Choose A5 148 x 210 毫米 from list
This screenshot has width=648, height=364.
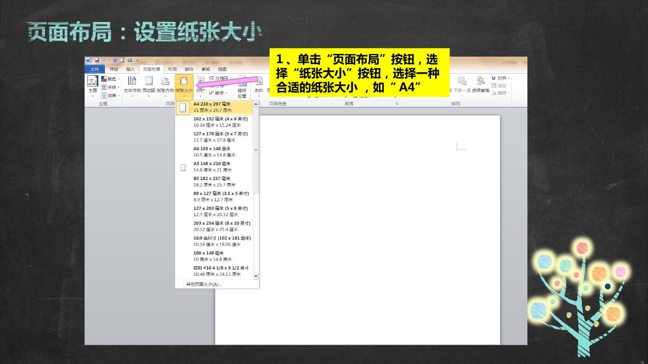click(214, 167)
